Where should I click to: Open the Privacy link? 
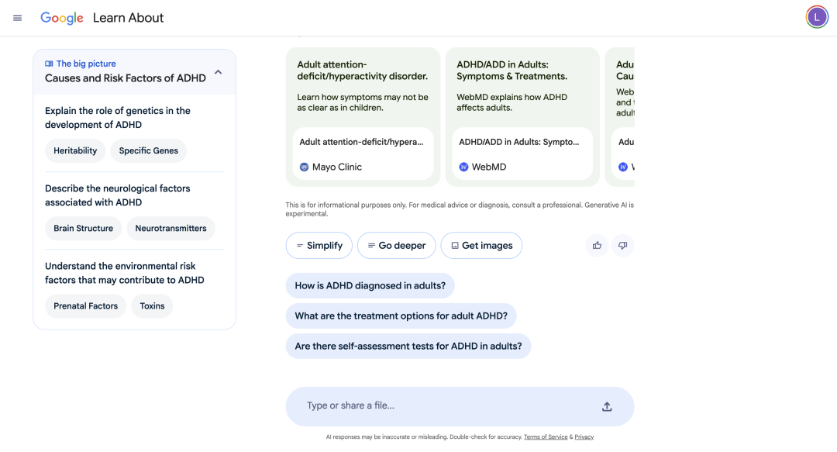pyautogui.click(x=584, y=437)
